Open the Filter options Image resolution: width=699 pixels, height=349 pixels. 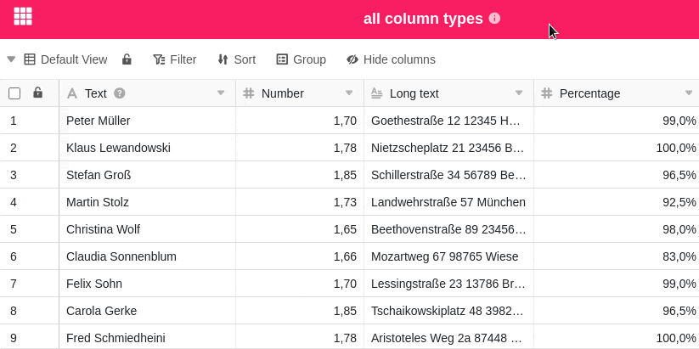click(x=174, y=59)
